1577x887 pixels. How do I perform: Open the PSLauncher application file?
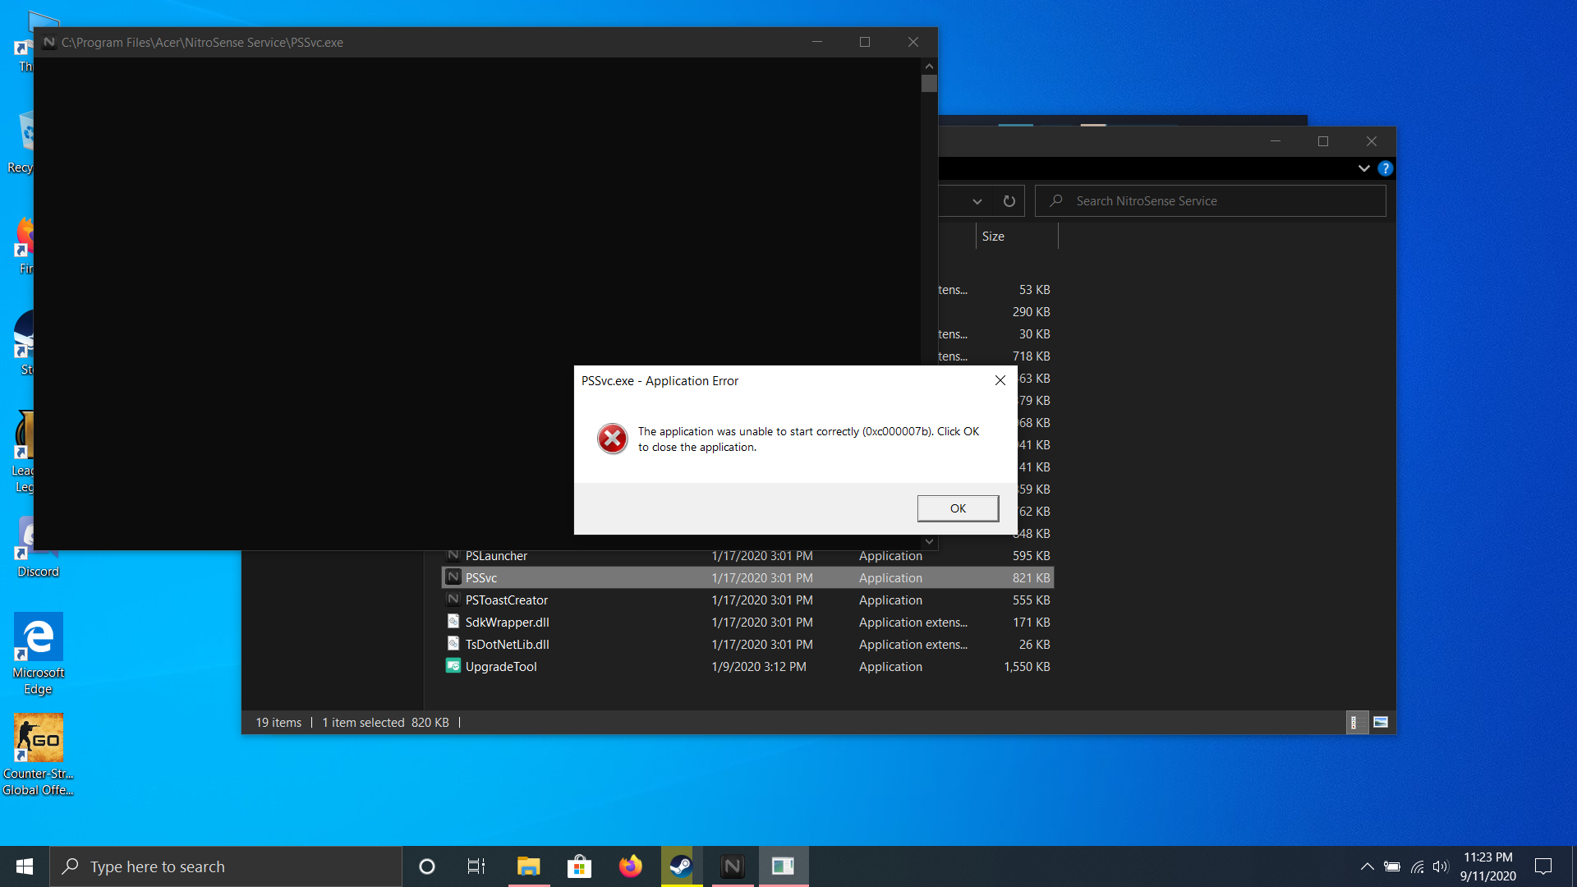click(496, 556)
